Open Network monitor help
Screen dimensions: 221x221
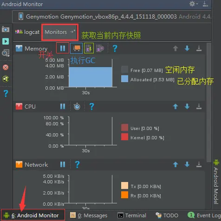coord(77,164)
